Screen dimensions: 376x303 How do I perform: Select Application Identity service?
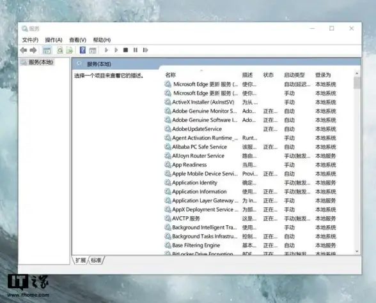250,182
